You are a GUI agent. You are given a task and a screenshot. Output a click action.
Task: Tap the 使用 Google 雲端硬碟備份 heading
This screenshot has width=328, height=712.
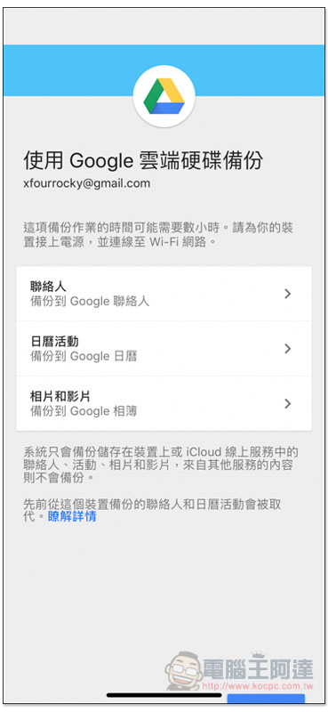(x=143, y=160)
